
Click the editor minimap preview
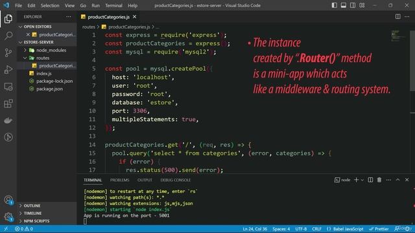pos(398,36)
